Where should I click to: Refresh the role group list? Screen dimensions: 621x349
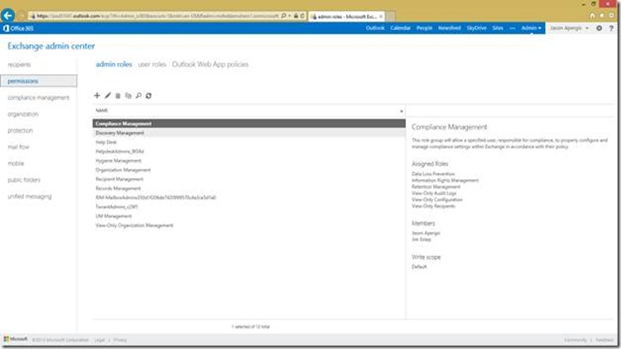click(149, 96)
